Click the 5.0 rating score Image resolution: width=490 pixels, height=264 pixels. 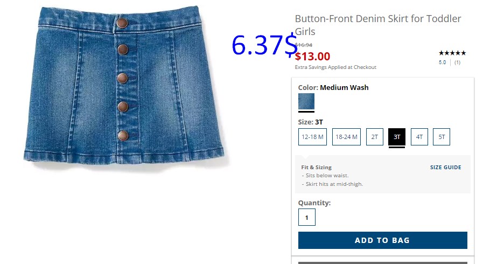pos(442,62)
